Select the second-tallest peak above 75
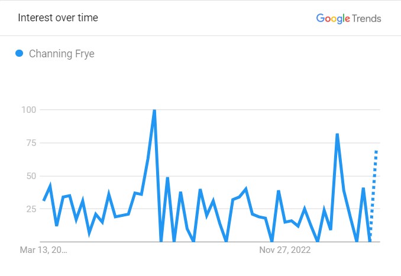The image size is (401, 276). pyautogui.click(x=337, y=134)
